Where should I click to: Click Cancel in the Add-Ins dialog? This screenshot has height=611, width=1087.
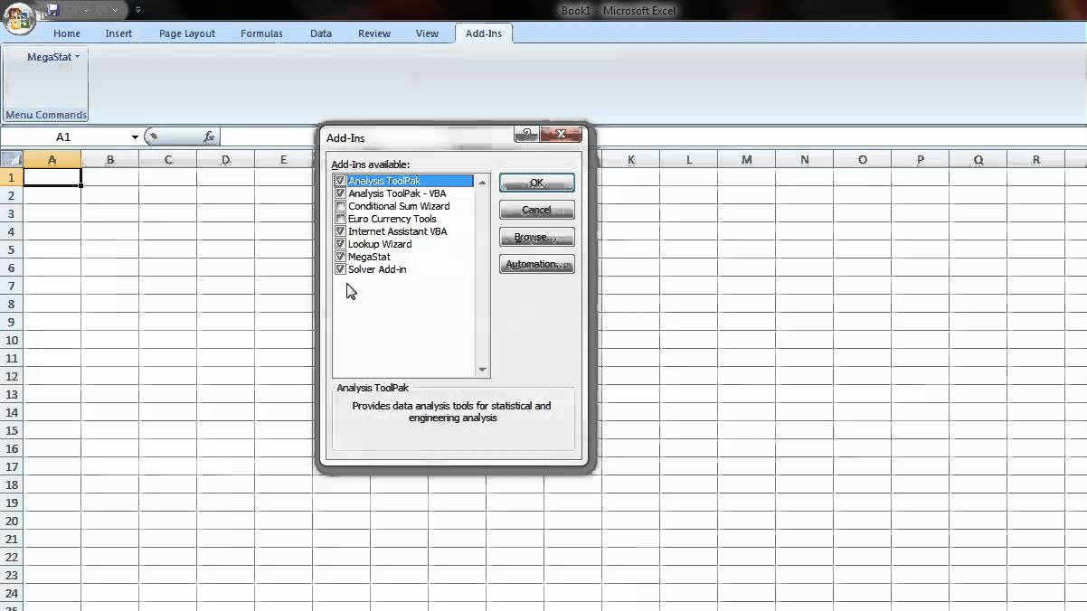point(537,210)
